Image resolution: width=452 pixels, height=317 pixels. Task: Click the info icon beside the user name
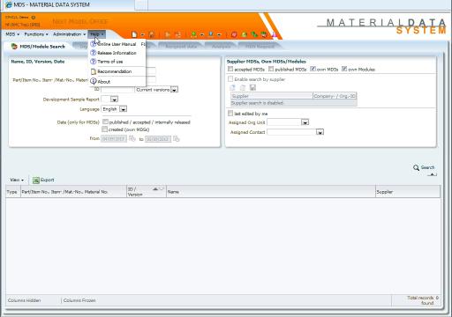coord(34,18)
